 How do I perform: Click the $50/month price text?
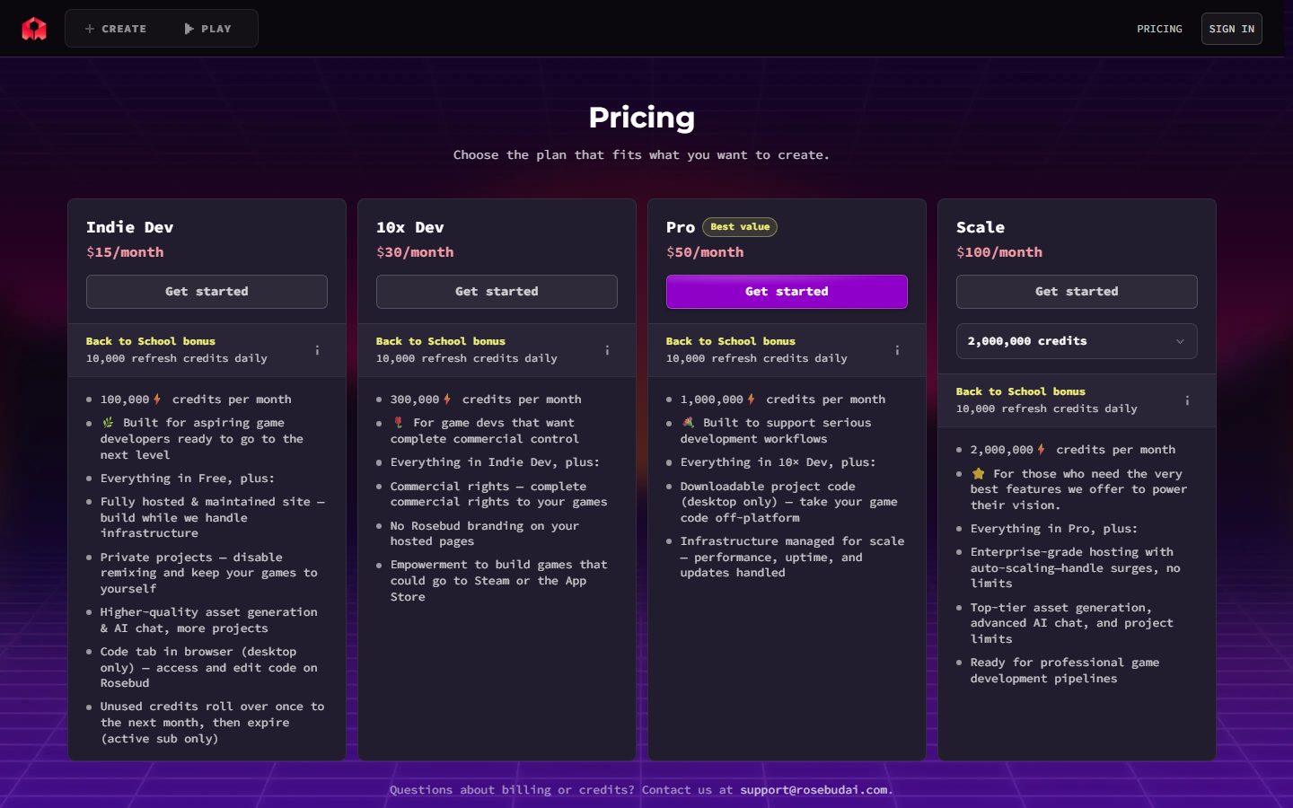click(x=705, y=252)
